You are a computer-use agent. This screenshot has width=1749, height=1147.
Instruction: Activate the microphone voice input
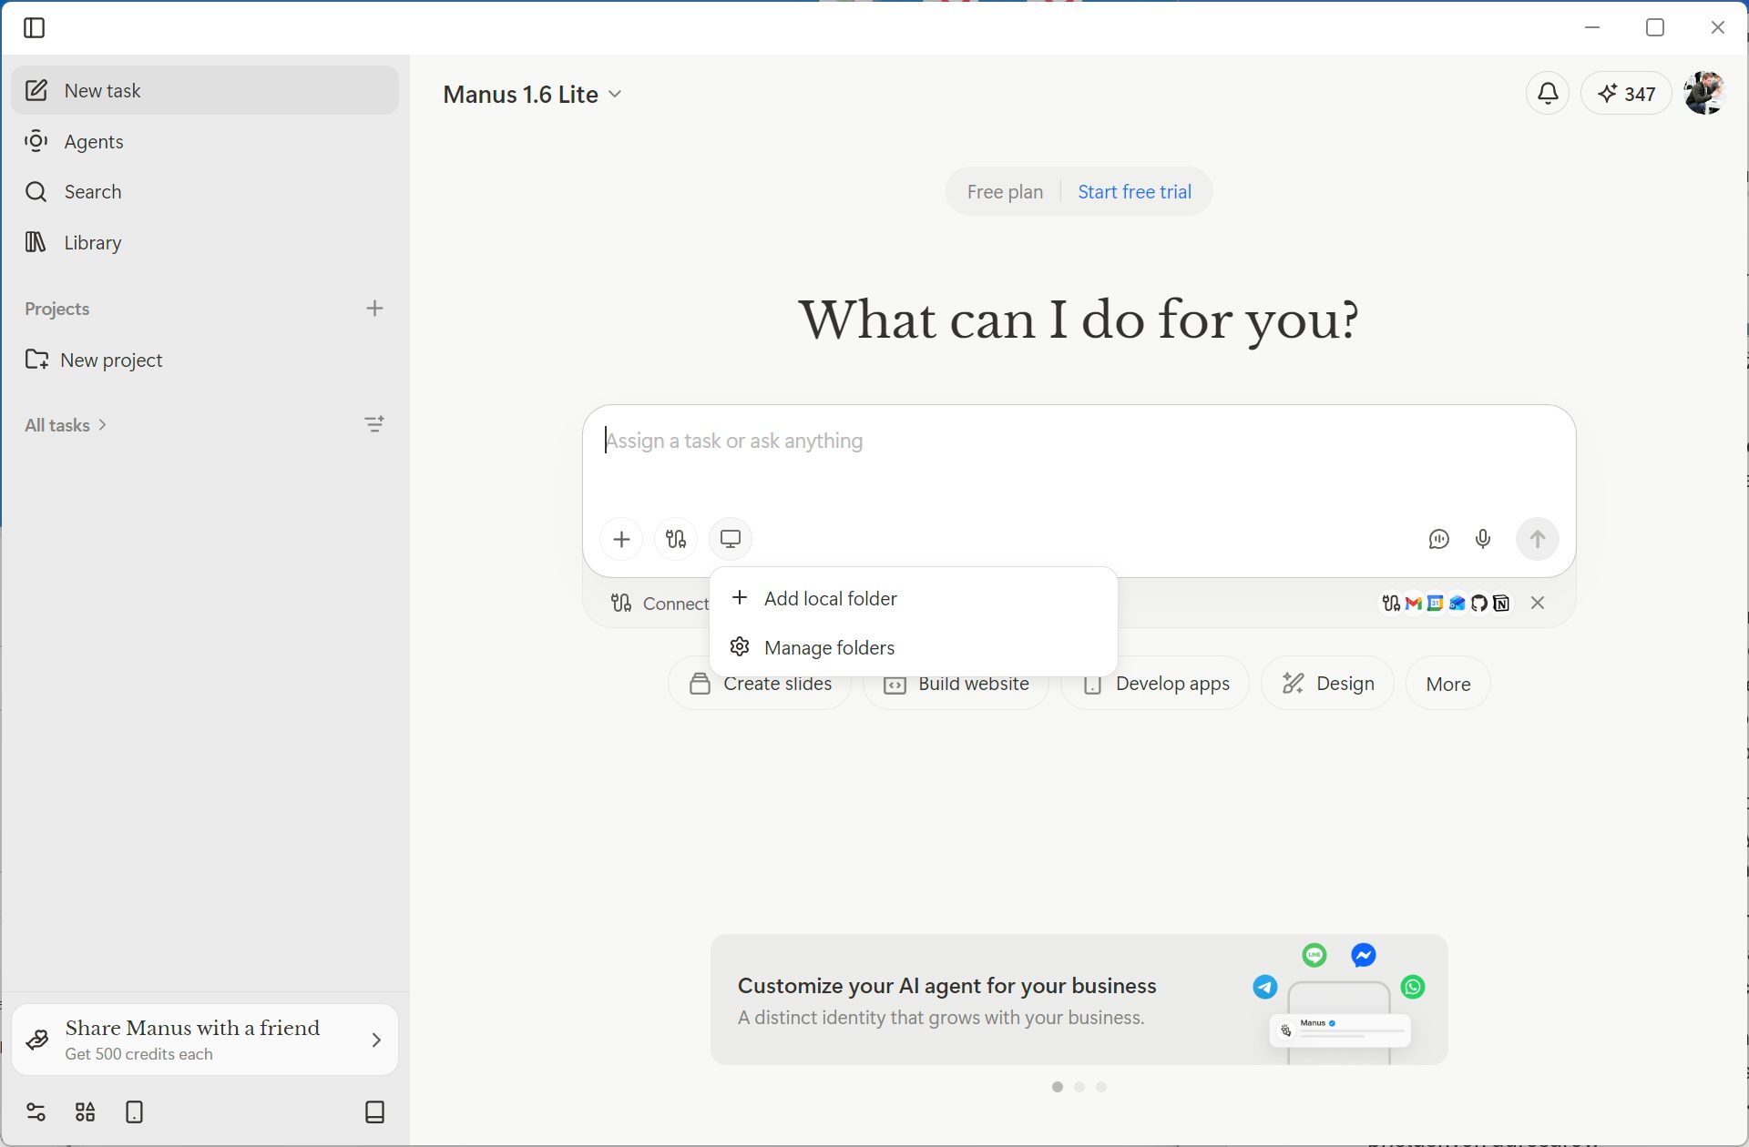tap(1483, 539)
